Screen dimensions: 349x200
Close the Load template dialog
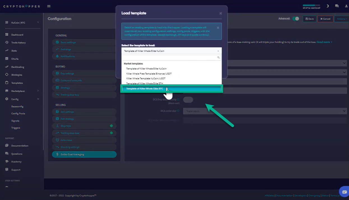[221, 13]
